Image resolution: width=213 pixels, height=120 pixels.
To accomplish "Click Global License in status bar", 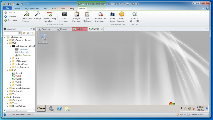I will (x=197, y=115).
